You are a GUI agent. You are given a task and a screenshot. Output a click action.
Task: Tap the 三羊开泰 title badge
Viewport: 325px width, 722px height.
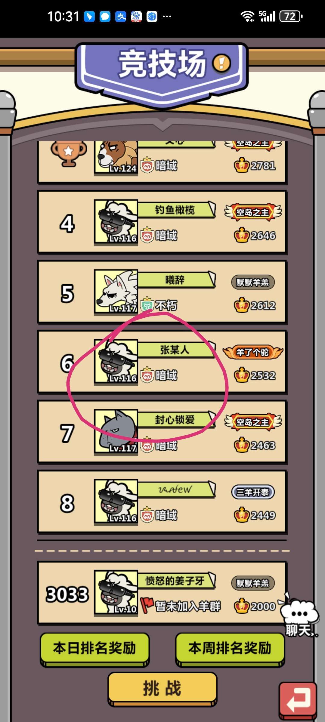(x=253, y=492)
